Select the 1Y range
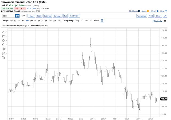The image size is (171, 120). pyautogui.click(x=35, y=21)
